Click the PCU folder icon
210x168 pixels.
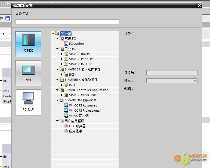point(66,85)
